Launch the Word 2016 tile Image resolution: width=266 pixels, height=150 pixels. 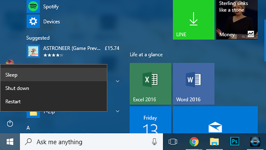(x=194, y=84)
